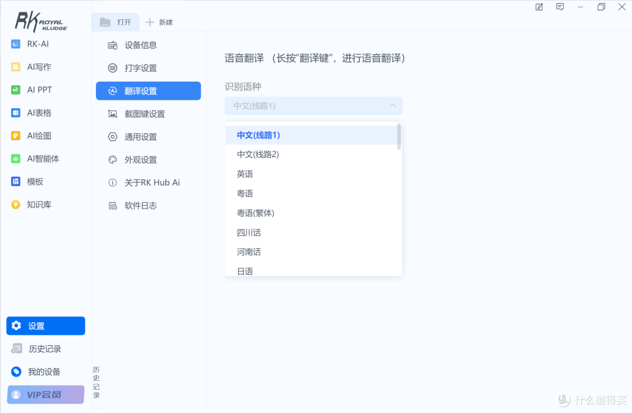The image size is (632, 413).
Task: Click the VIP会员 avatar icon
Action: [x=16, y=394]
